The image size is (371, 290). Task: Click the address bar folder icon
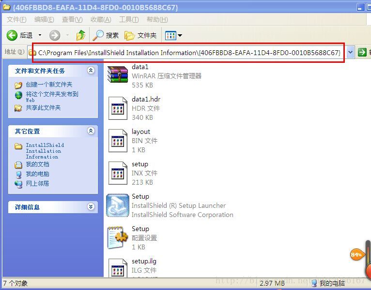click(x=32, y=52)
